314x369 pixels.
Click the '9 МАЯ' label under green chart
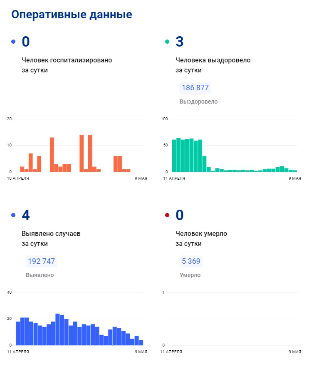click(x=295, y=178)
